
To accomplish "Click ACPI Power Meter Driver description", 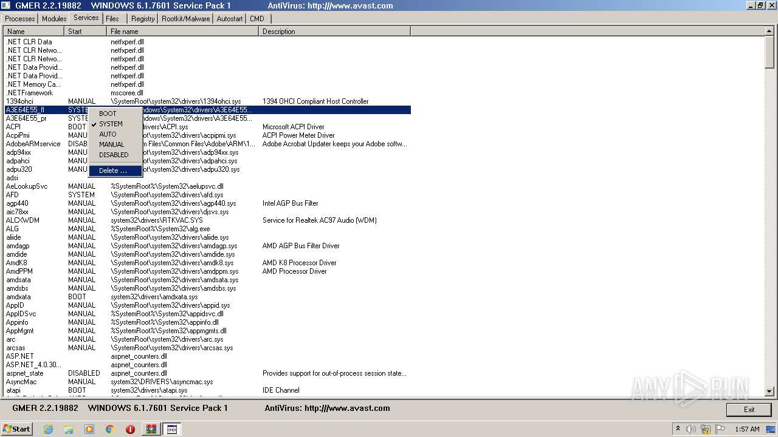I will coord(298,135).
